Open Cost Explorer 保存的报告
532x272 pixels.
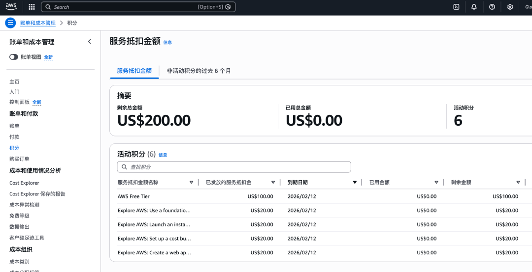(x=37, y=194)
